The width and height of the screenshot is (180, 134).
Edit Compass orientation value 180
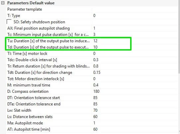point(96,91)
